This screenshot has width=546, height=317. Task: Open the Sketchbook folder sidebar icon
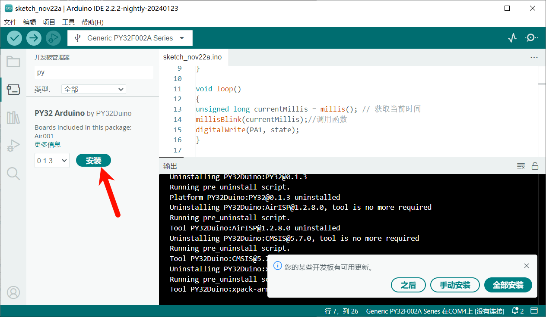point(13,62)
